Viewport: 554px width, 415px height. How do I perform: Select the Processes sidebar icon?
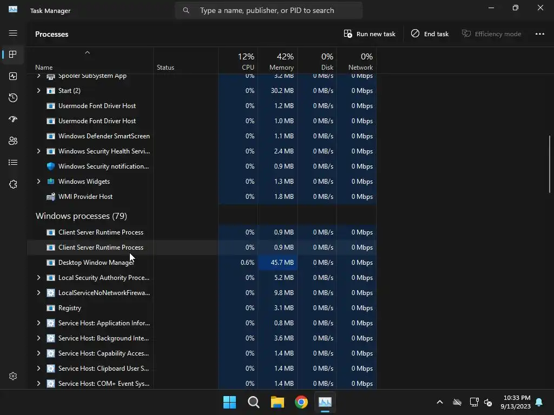click(x=13, y=55)
